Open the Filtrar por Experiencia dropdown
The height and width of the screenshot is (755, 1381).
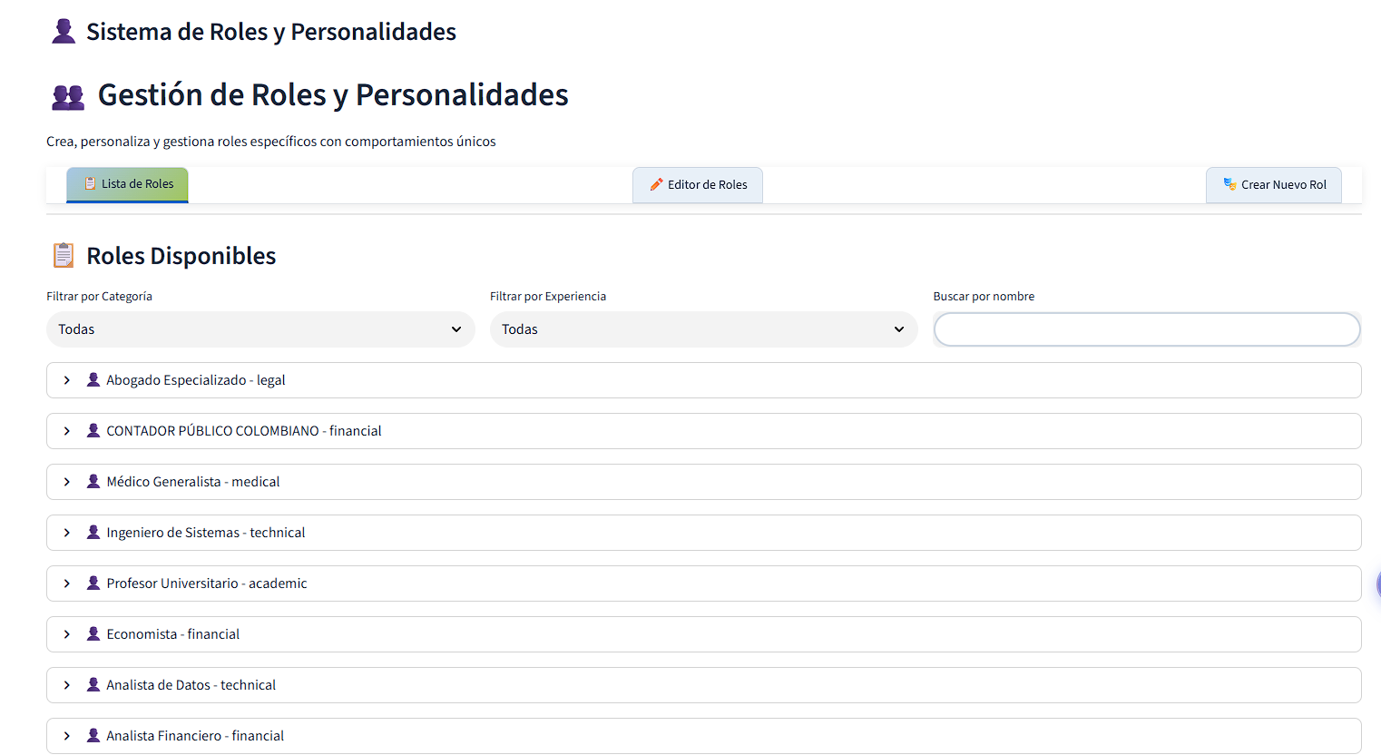703,329
